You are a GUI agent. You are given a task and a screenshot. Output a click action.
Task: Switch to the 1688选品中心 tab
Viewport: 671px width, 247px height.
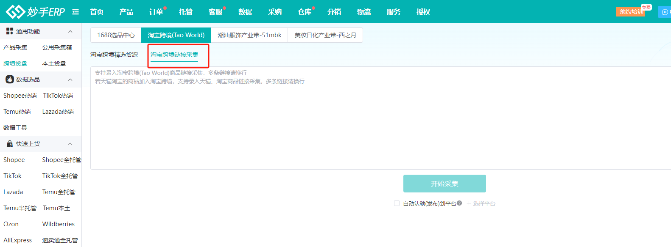pyautogui.click(x=116, y=35)
